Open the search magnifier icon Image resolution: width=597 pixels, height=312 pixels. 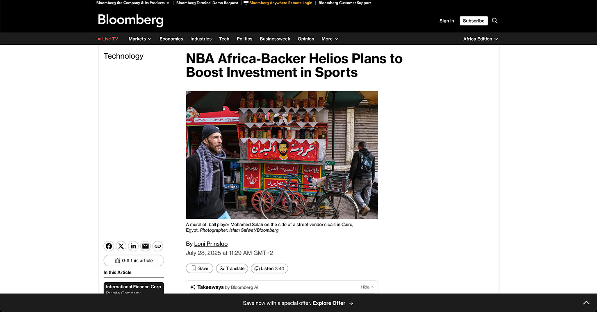pos(495,20)
